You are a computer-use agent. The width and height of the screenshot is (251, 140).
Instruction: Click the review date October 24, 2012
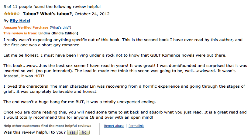coord(92,14)
